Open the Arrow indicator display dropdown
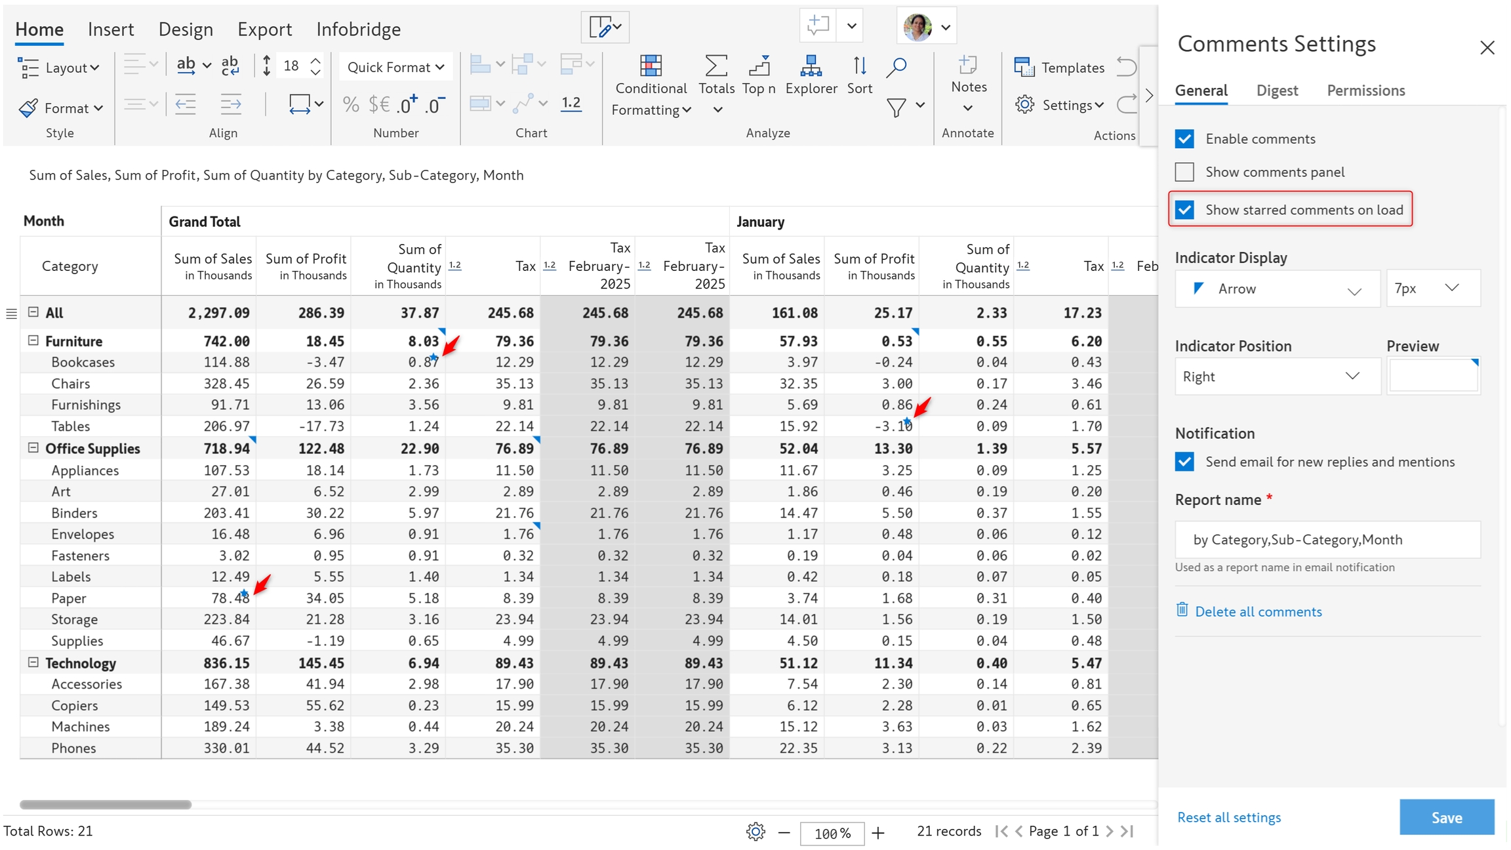 coord(1277,289)
